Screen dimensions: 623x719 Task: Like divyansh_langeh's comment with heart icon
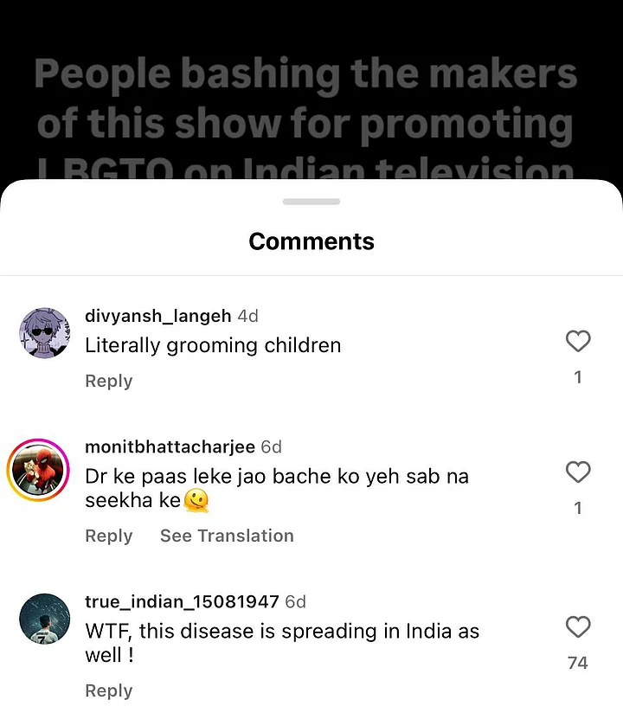pos(578,341)
